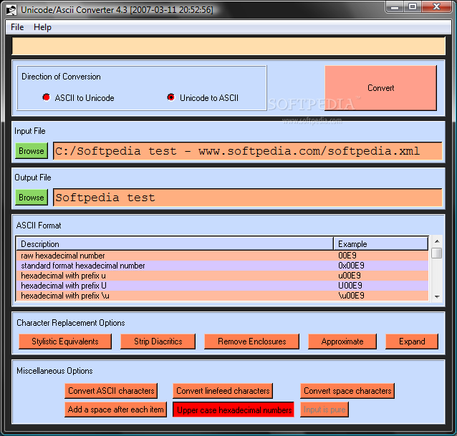
Task: Click the disabled Input is pure button
Action: point(324,410)
